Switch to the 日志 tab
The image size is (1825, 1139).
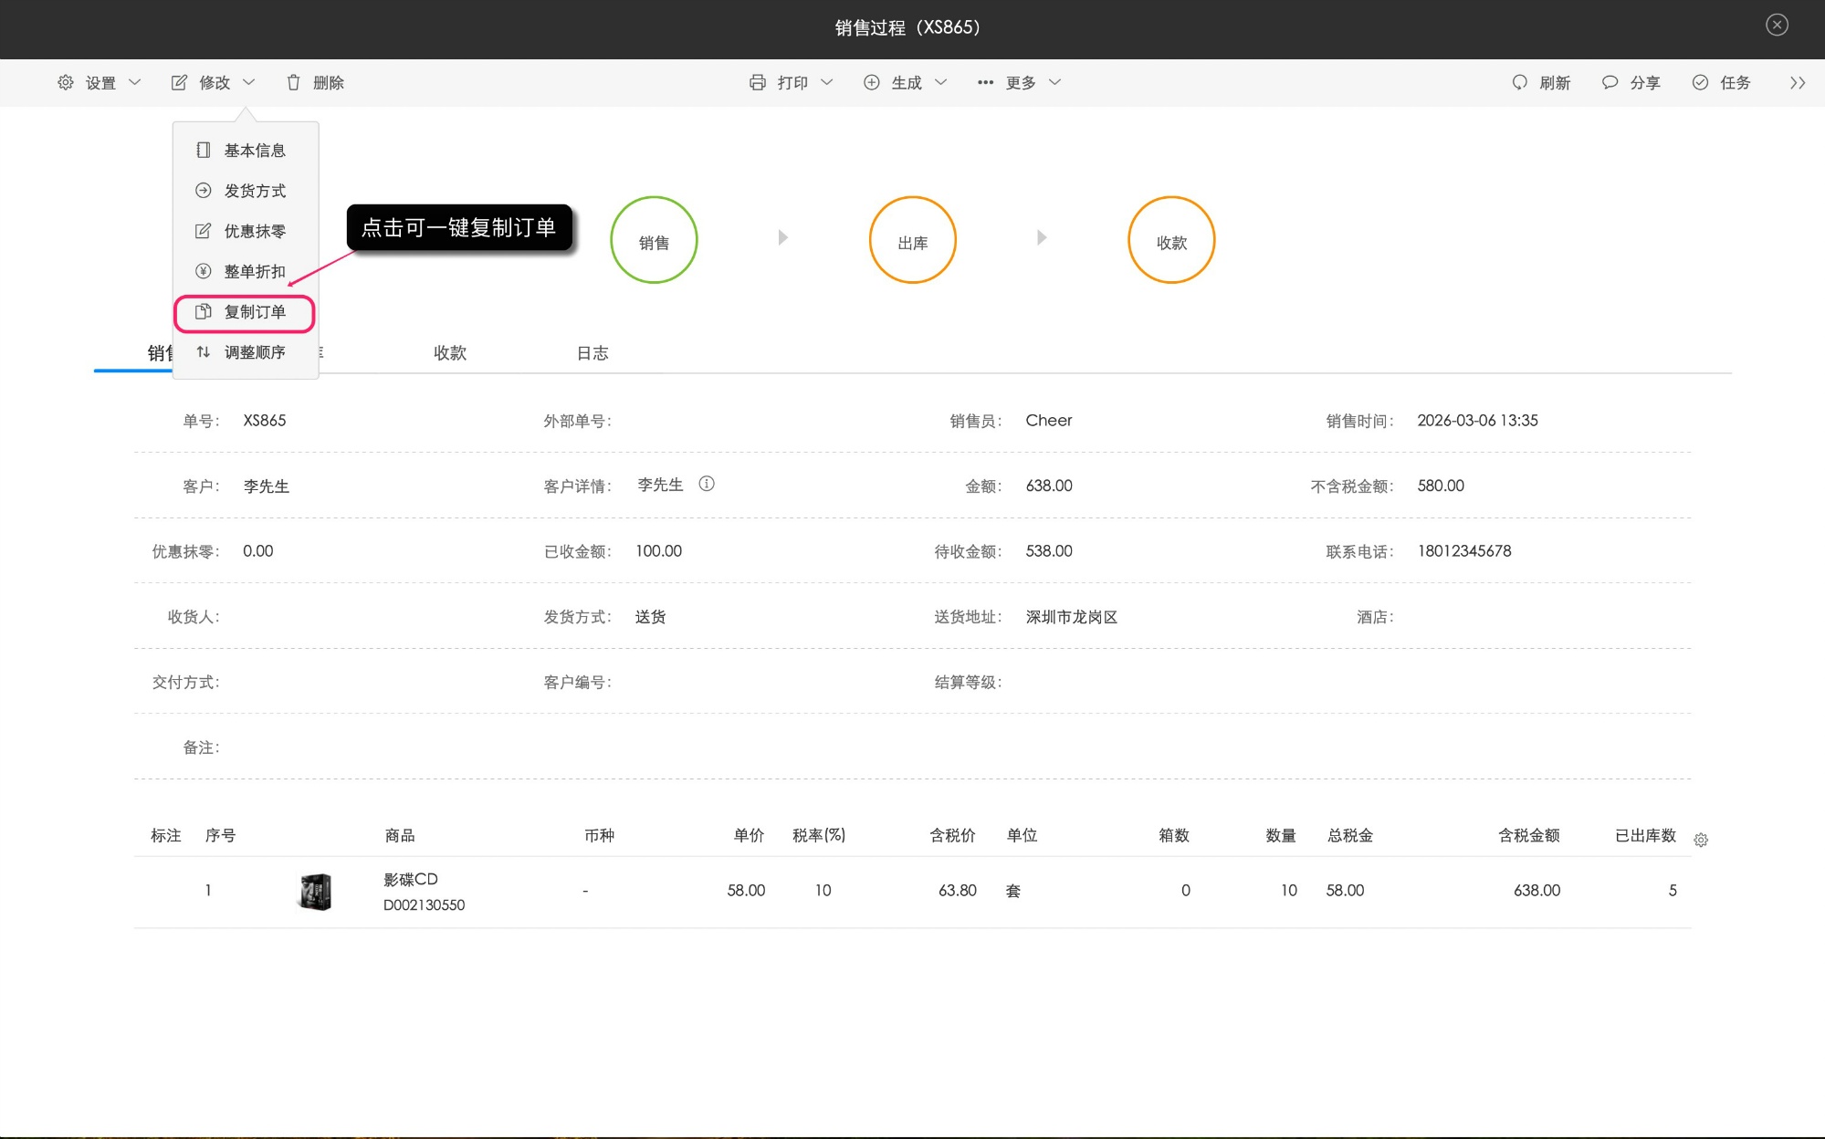point(592,352)
